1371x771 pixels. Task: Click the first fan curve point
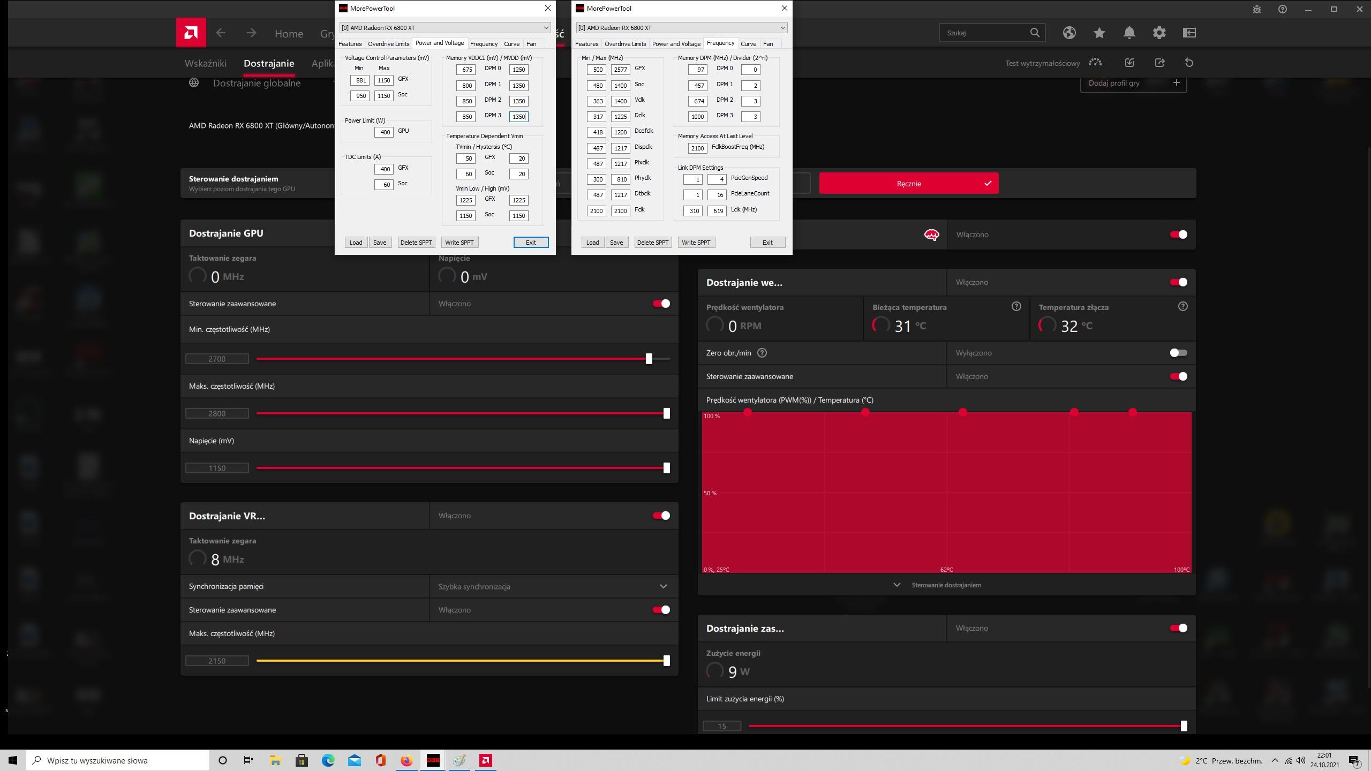[748, 412]
